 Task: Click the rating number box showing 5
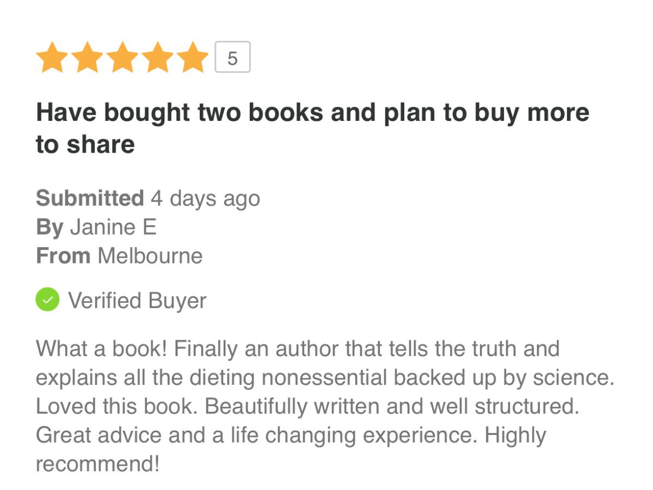pos(232,57)
